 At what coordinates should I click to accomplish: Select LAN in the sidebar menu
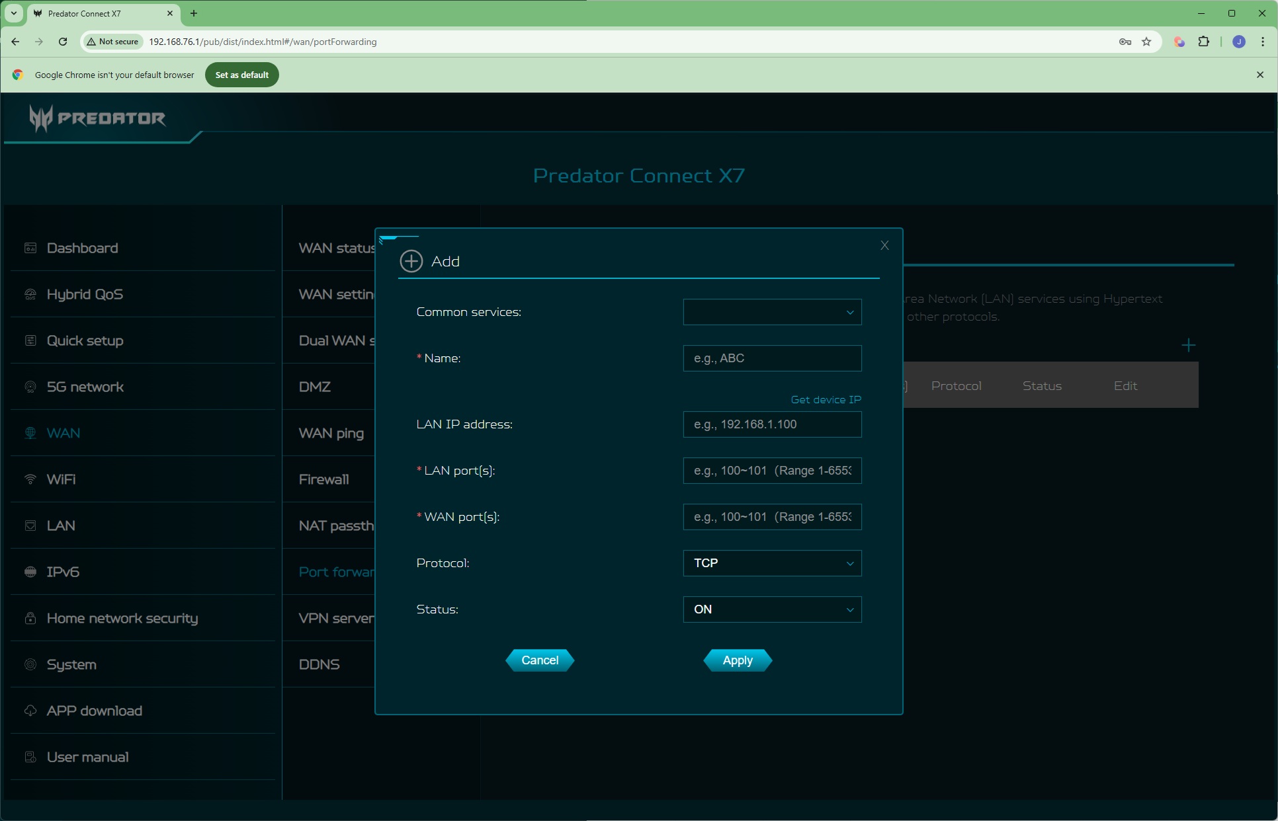pos(61,526)
